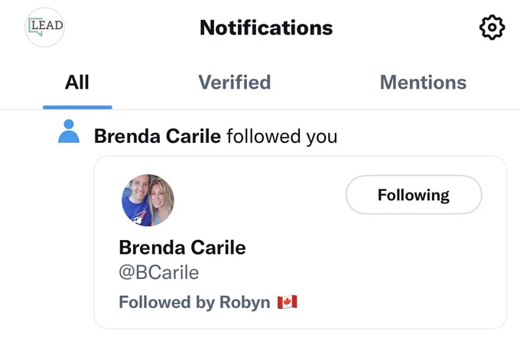Toggle the Following button for Brenda Carile
Image resolution: width=520 pixels, height=344 pixels.
[414, 194]
